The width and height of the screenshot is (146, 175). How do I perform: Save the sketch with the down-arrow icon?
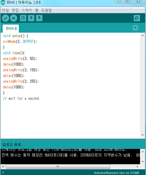pyautogui.click(x=39, y=18)
